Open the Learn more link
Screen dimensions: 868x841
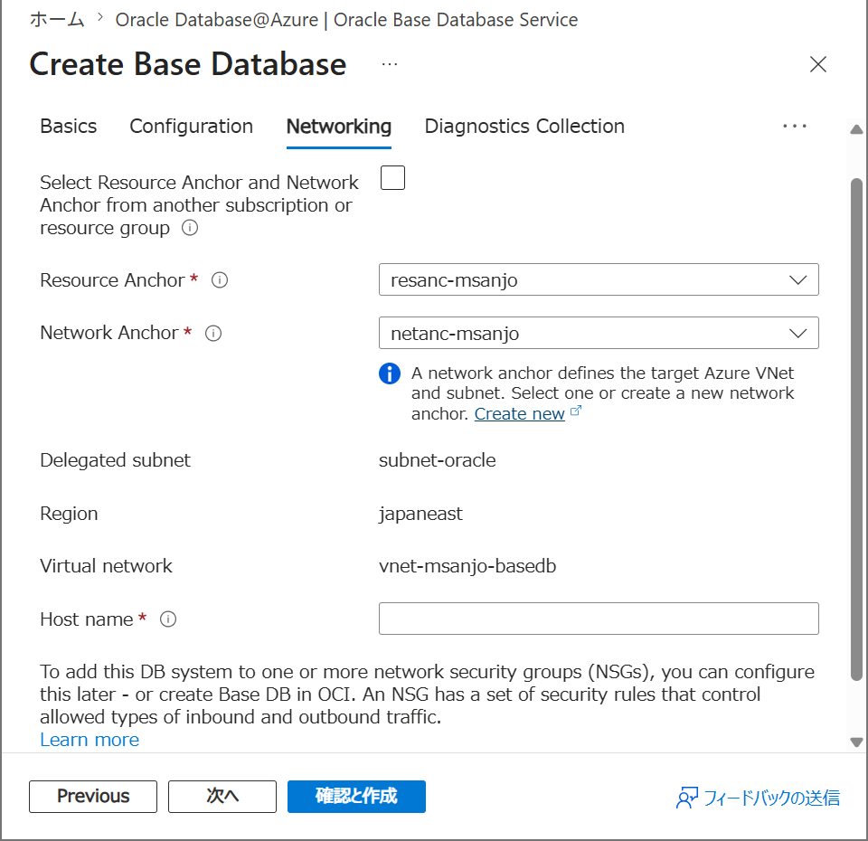tap(90, 740)
